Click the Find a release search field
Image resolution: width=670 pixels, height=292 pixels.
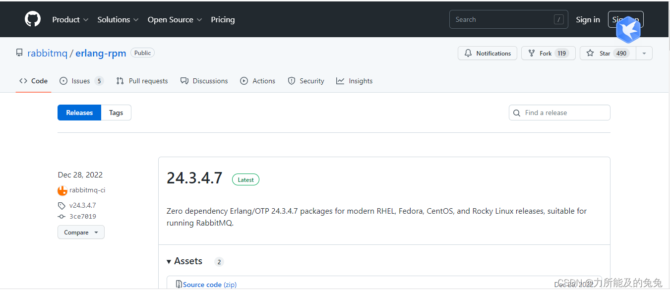click(x=559, y=113)
